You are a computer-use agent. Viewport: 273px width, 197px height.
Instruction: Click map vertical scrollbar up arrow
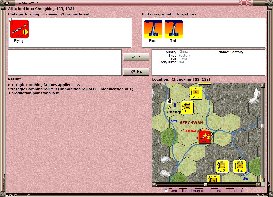pyautogui.click(x=263, y=85)
